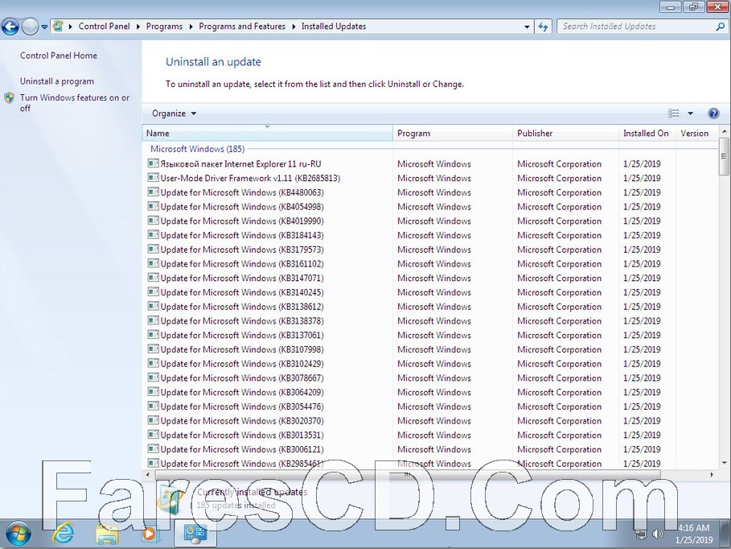Sort list by Name column header
Screen dimensions: 731x549
[x=268, y=133]
